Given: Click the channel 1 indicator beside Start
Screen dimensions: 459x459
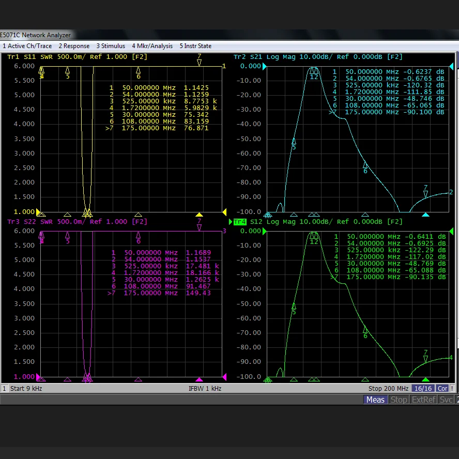Looking at the screenshot, I should [x=4, y=388].
